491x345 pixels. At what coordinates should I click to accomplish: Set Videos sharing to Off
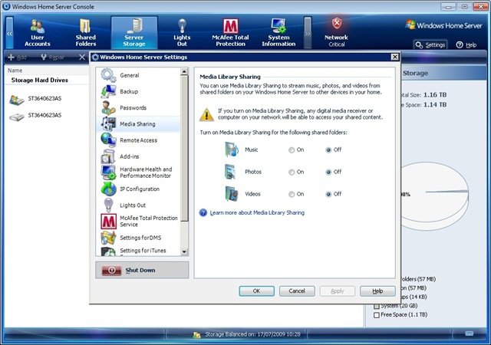(328, 195)
